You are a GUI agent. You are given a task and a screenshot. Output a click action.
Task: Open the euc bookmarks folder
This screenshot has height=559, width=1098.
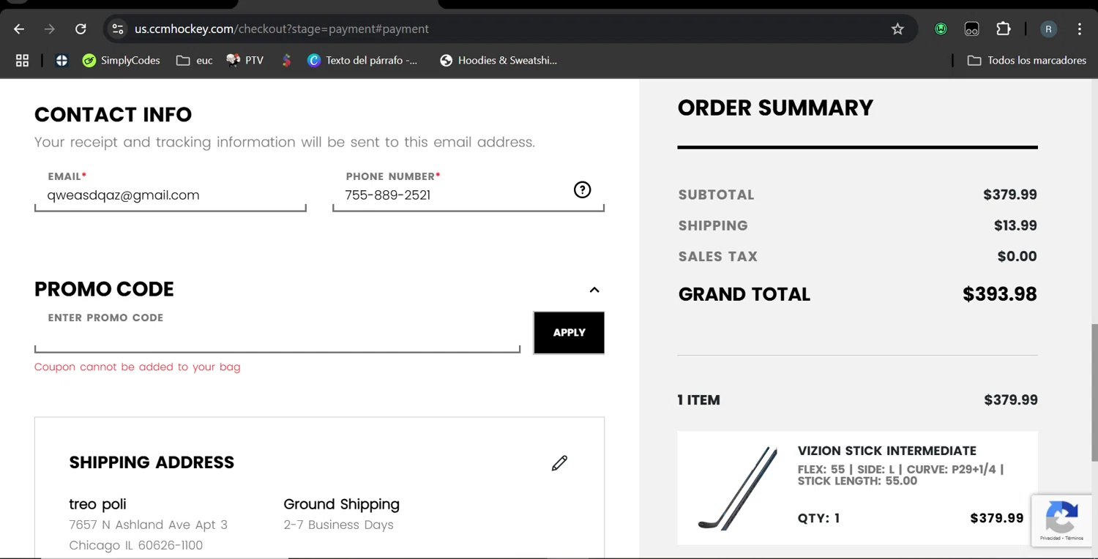pyautogui.click(x=194, y=61)
